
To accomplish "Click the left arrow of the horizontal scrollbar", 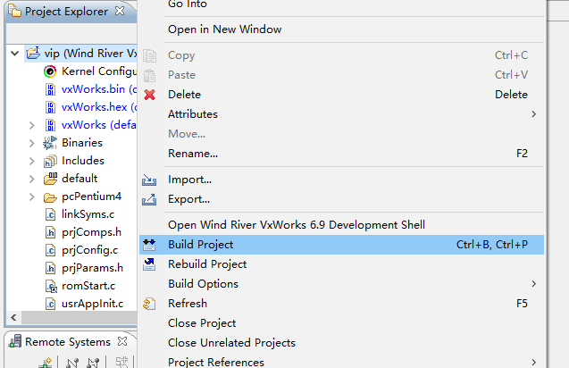I will click(13, 318).
